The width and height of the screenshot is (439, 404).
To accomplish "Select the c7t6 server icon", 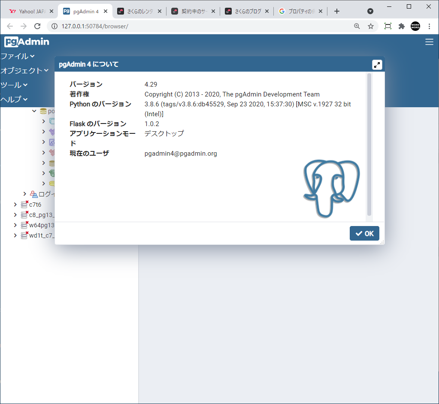I will tap(24, 205).
